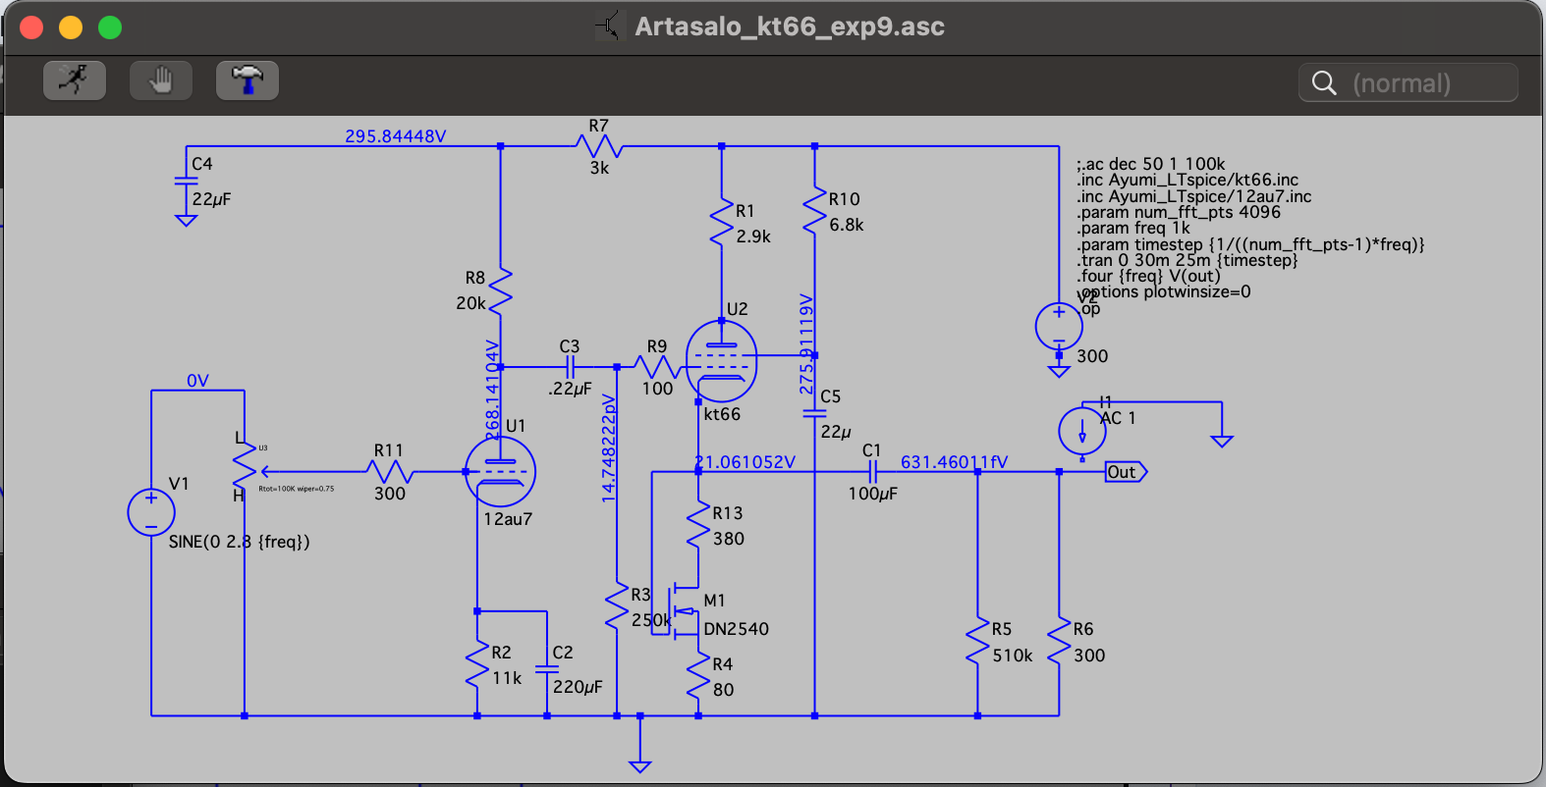1546x787 pixels.
Task: Click the file icon beside window title
Action: coord(609,26)
